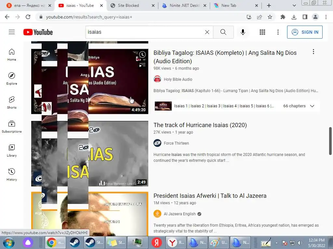Image resolution: width=333 pixels, height=249 pixels.
Task: Open Subscriptions in the sidebar
Action: click(x=12, y=127)
